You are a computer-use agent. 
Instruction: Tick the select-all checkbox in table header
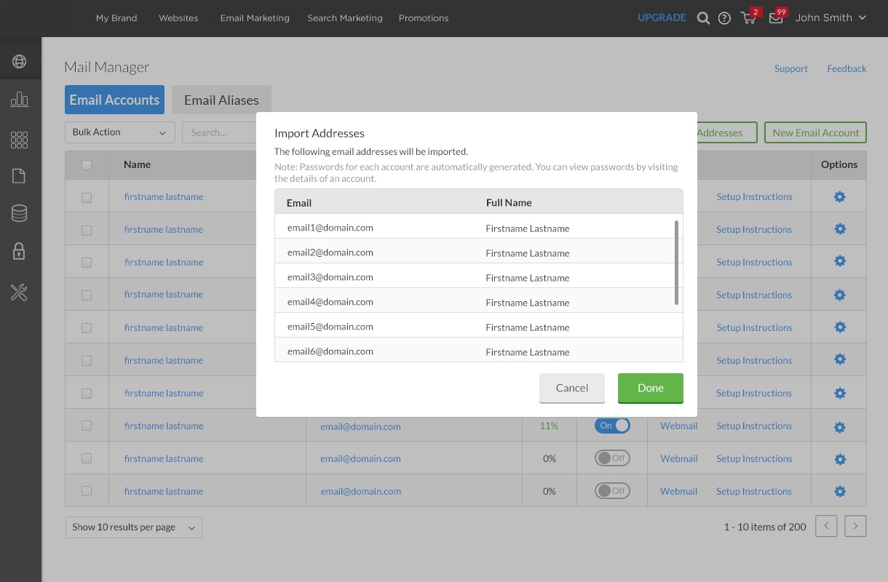87,165
